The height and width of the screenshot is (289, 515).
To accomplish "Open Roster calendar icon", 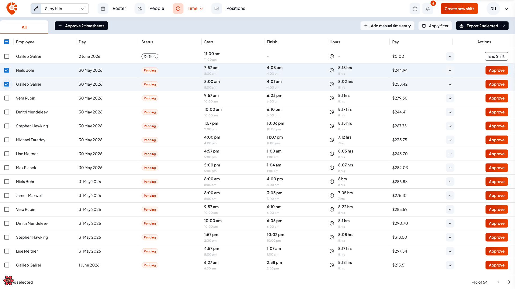I will click(x=103, y=9).
